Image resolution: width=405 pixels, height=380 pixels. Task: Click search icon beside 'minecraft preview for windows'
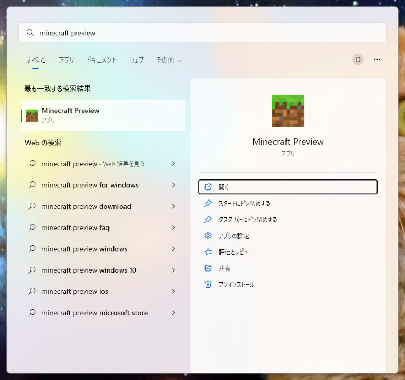(32, 185)
